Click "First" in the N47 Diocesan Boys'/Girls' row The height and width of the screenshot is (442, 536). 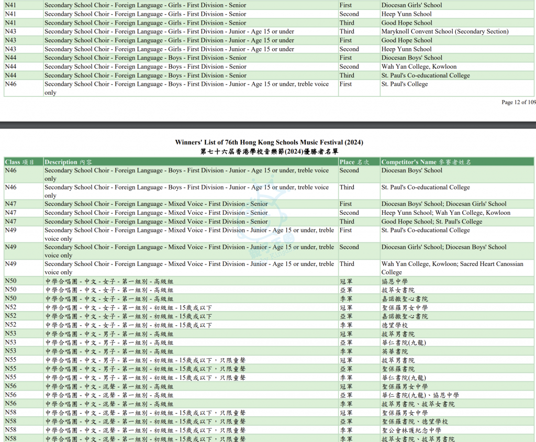click(345, 204)
